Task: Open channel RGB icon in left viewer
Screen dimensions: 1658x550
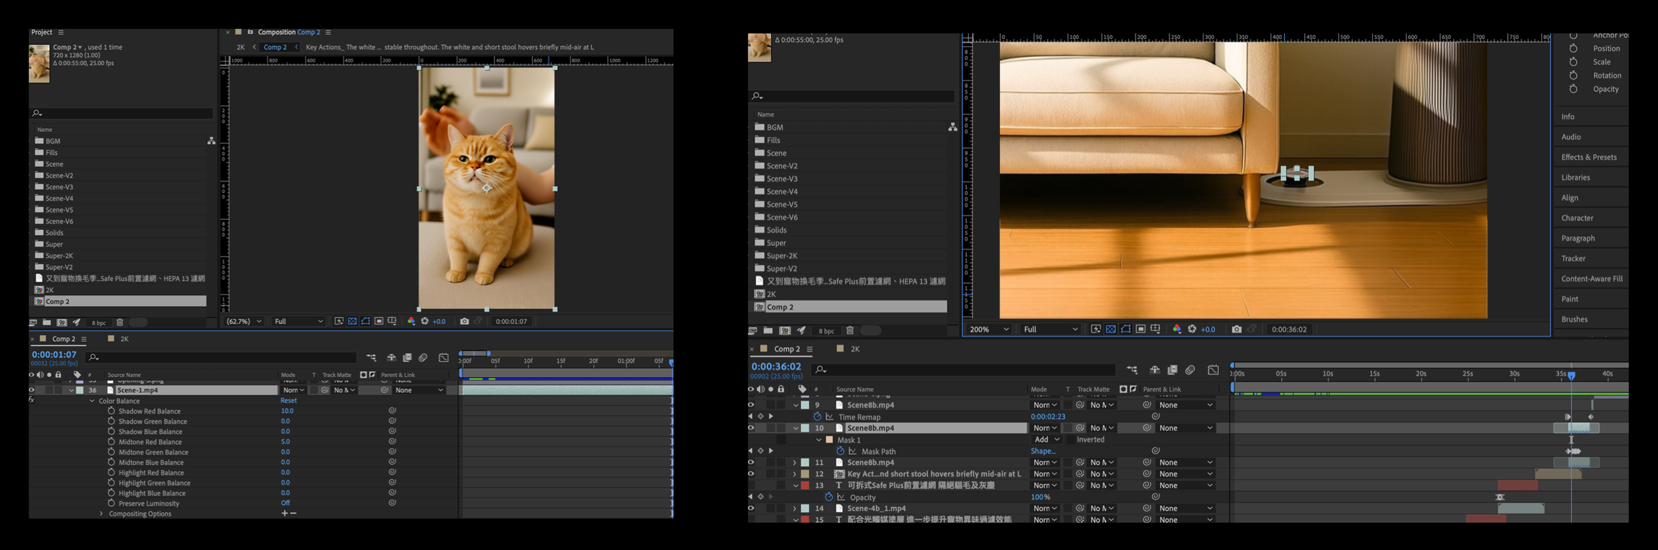Action: pos(411,321)
